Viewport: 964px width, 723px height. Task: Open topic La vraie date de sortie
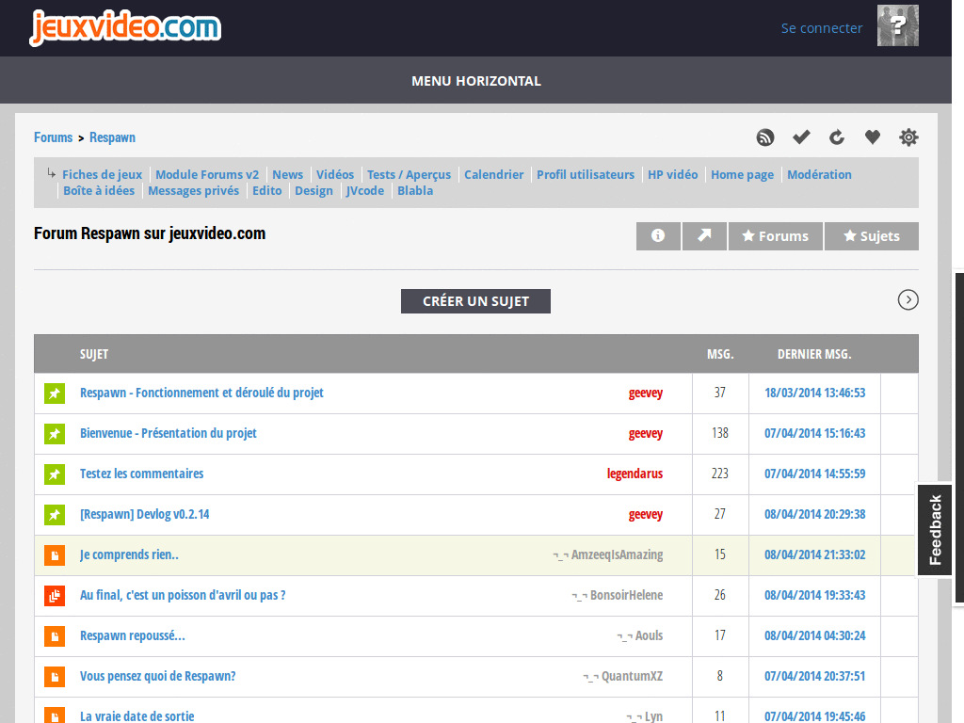137,716
